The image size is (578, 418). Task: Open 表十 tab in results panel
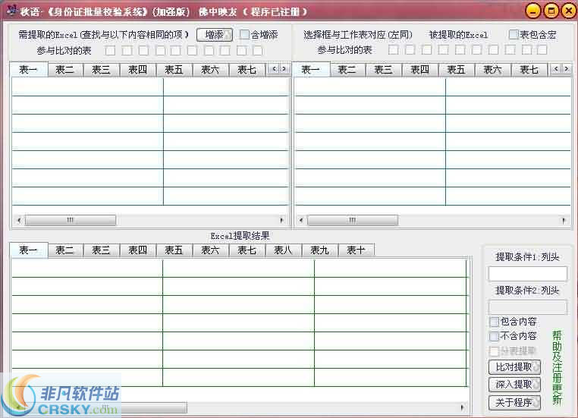click(x=356, y=250)
